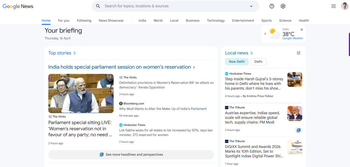This screenshot has height=167, width=350.
Task: Open the Help icon
Action: 272,6
